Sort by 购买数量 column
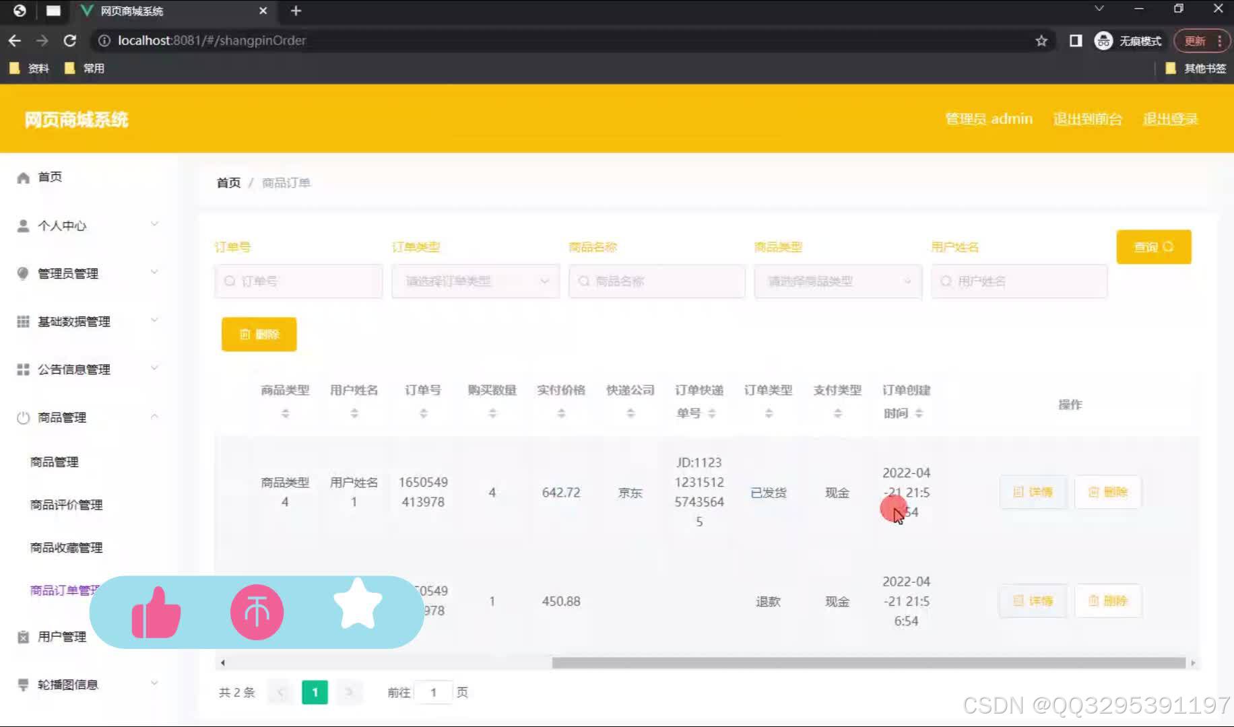Image resolution: width=1234 pixels, height=727 pixels. coord(492,413)
